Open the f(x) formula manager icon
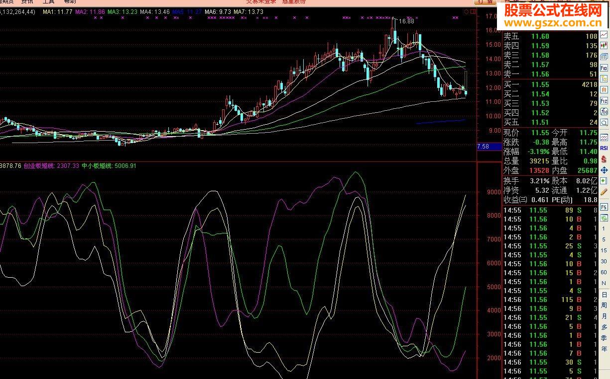Screen dimensions: 610x379 coord(604,111)
